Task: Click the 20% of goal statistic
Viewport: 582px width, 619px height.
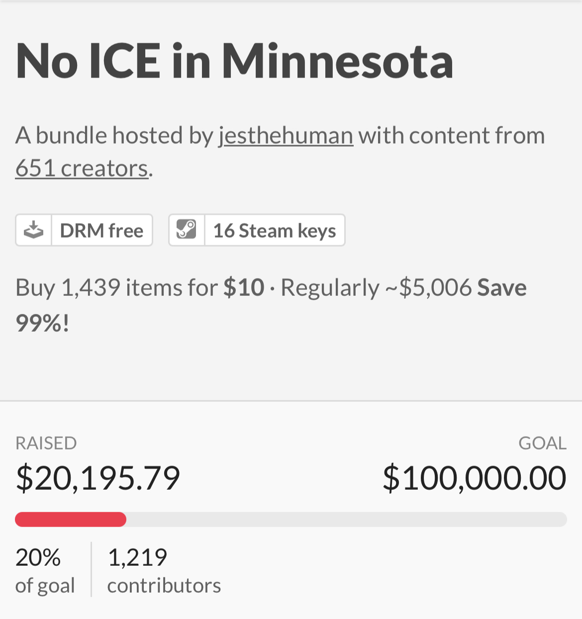Action: click(45, 571)
